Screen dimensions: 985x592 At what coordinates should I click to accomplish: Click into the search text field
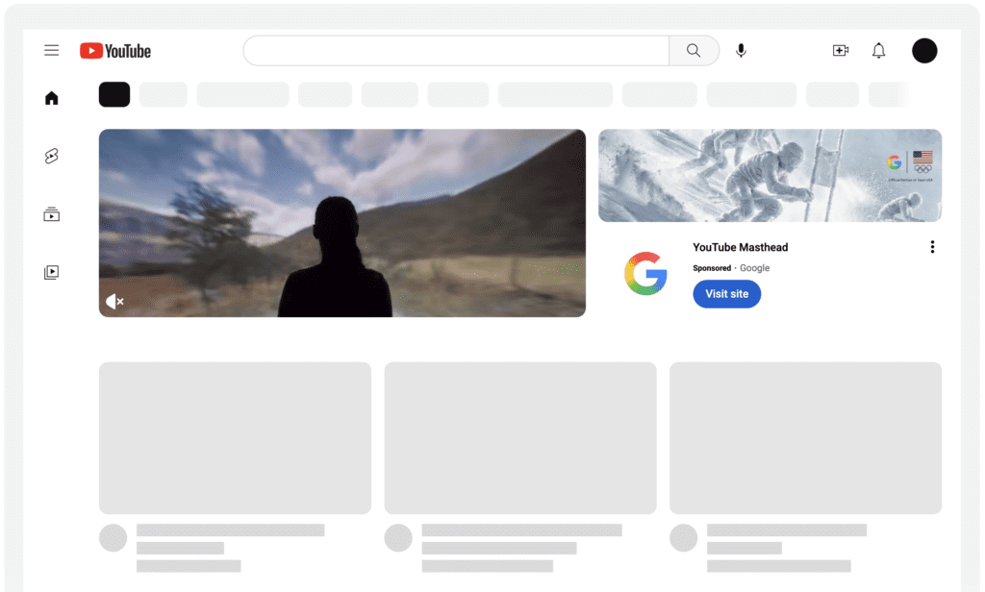coord(455,51)
